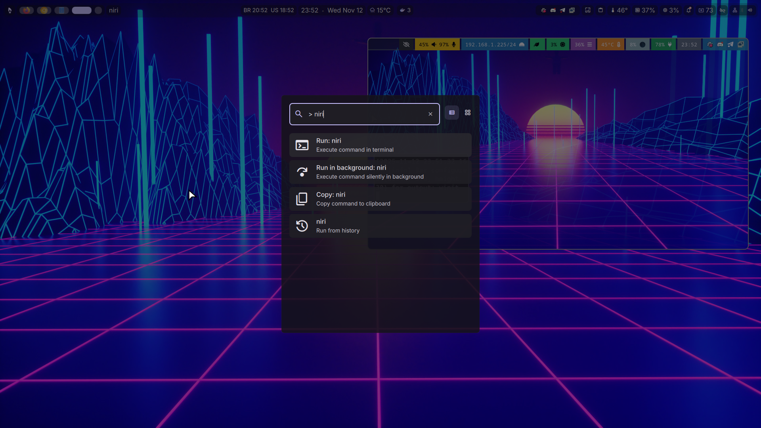761x428 pixels.
Task: Open the 23:52 clock calendar widget
Action: coord(310,10)
